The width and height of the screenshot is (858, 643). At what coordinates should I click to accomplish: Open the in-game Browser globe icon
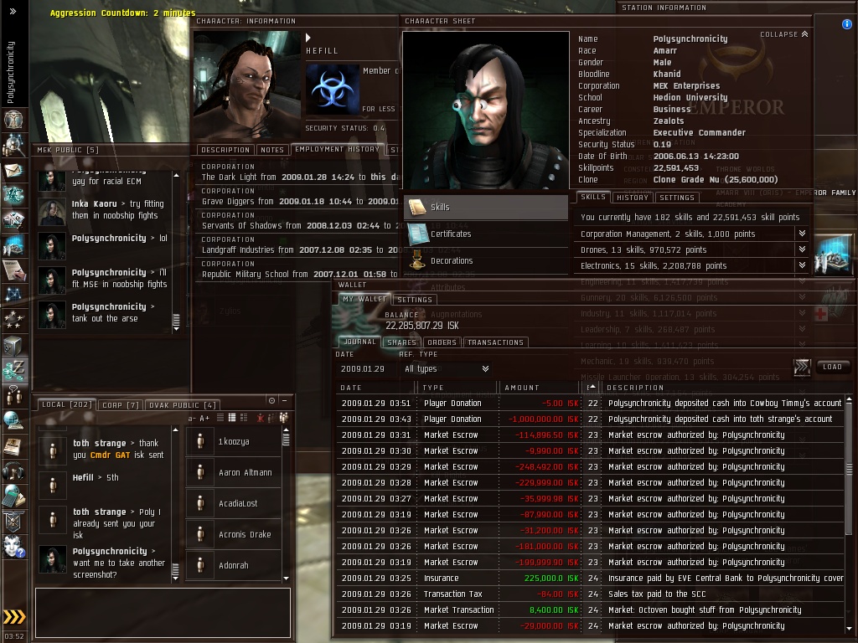tap(13, 420)
